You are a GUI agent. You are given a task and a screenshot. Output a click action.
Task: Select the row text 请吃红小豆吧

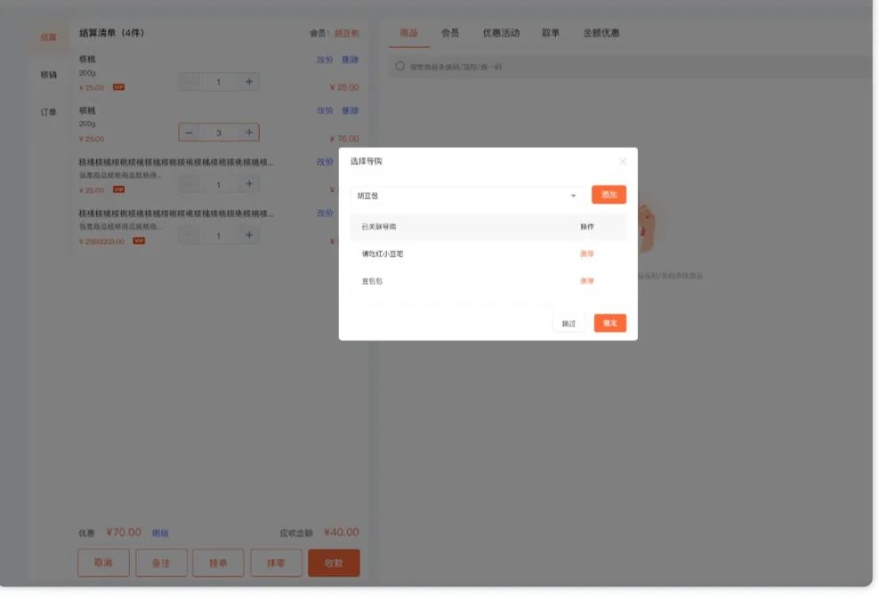pyautogui.click(x=383, y=254)
